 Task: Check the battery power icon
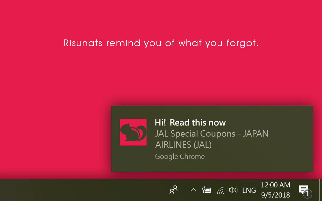point(207,190)
